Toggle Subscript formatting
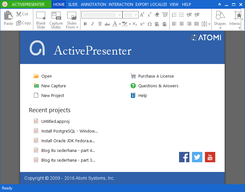245x192 pixels. tap(134, 24)
